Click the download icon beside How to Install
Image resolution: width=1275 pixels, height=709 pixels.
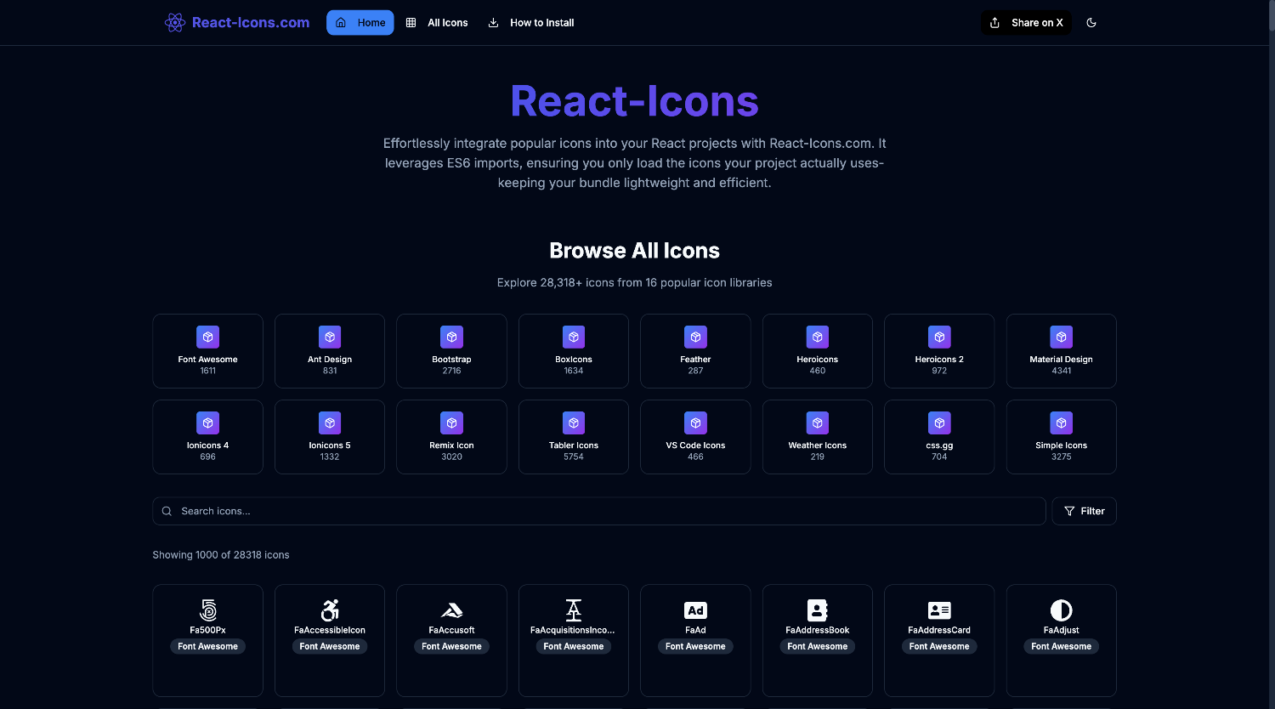pyautogui.click(x=493, y=23)
